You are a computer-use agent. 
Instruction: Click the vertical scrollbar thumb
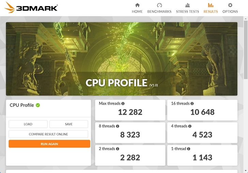[246, 50]
